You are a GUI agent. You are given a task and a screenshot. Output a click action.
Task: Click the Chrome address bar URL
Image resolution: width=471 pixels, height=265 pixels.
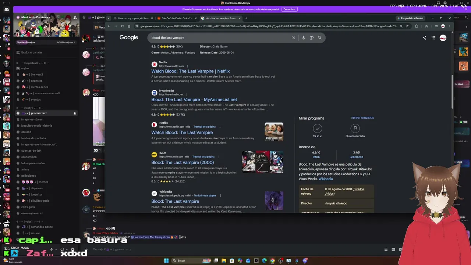[x=269, y=26]
